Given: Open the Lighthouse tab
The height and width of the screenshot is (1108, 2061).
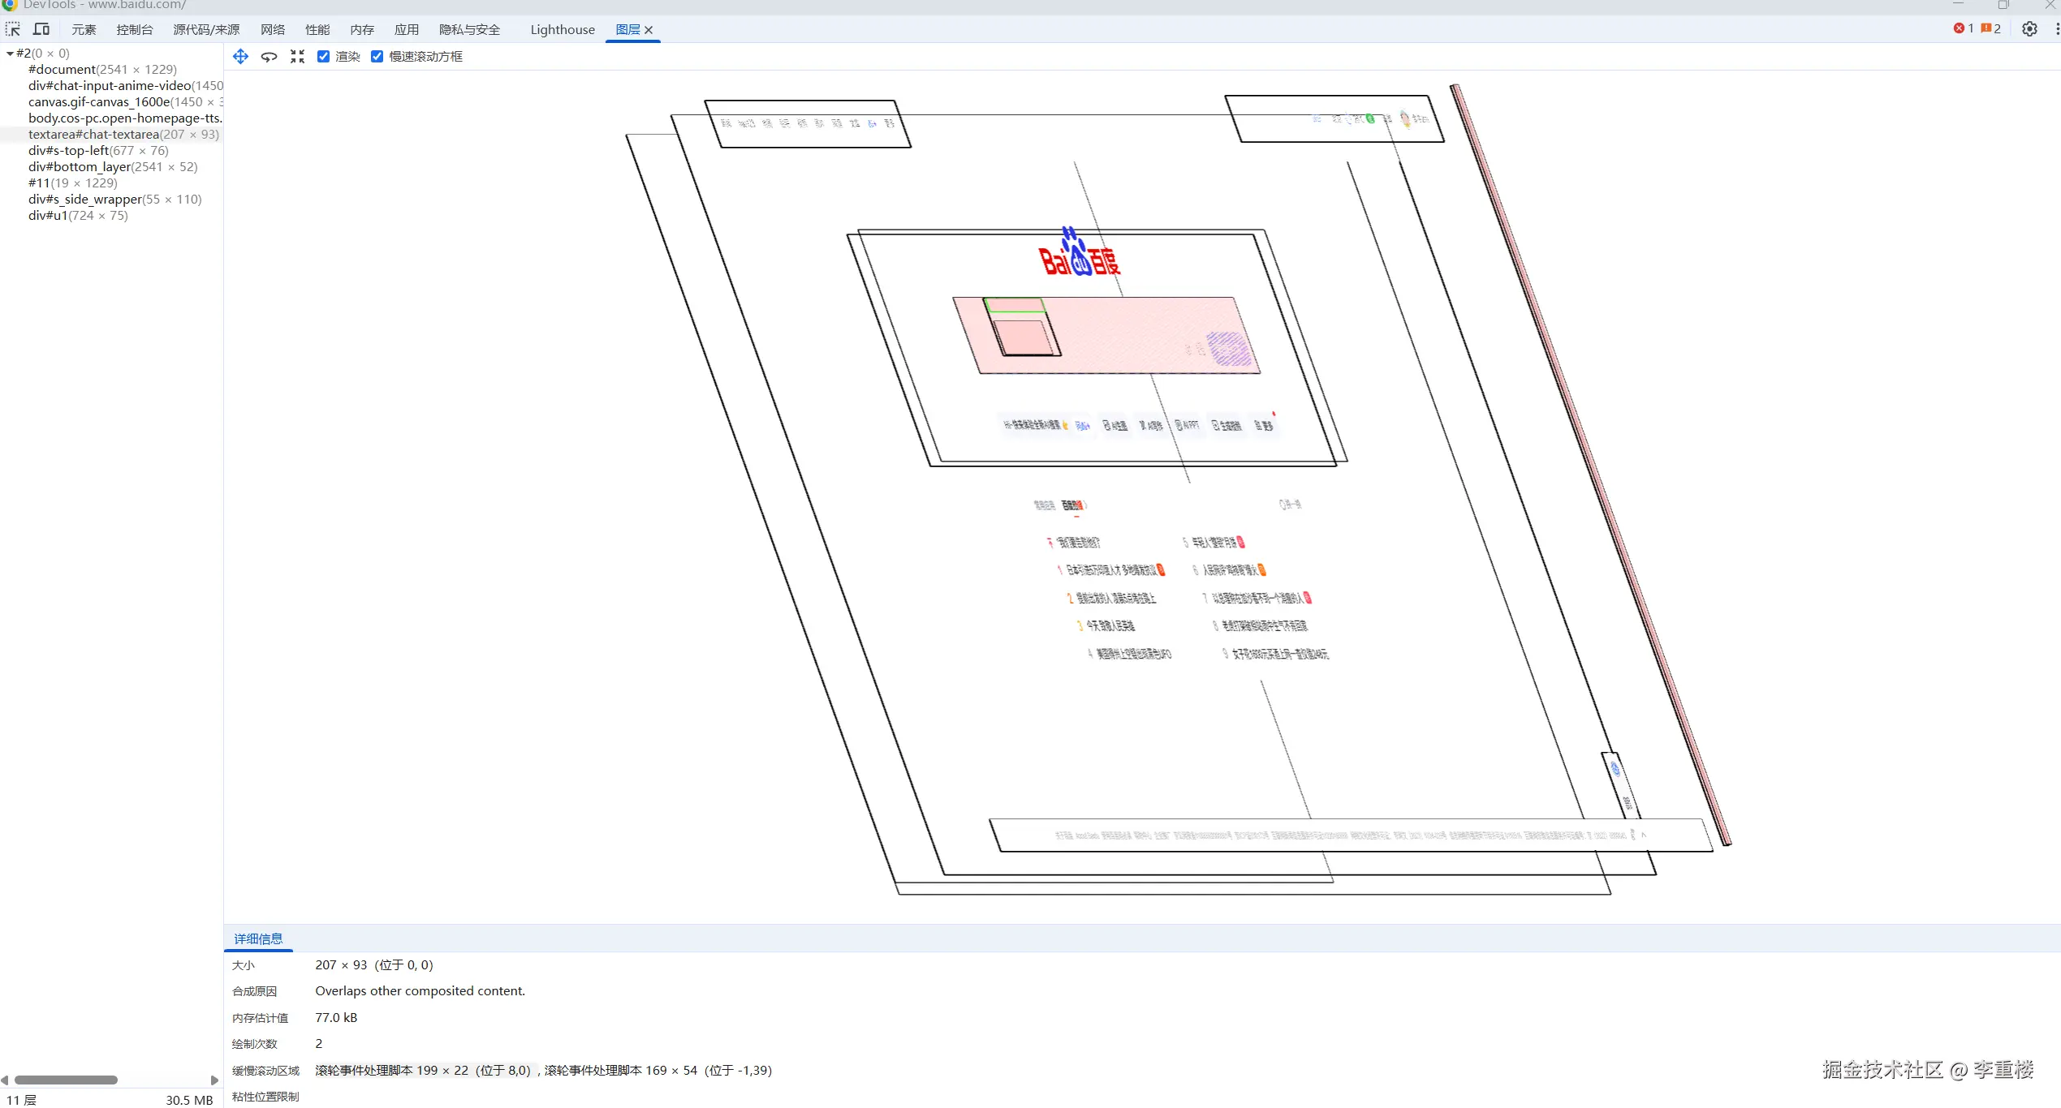Looking at the screenshot, I should tap(563, 29).
